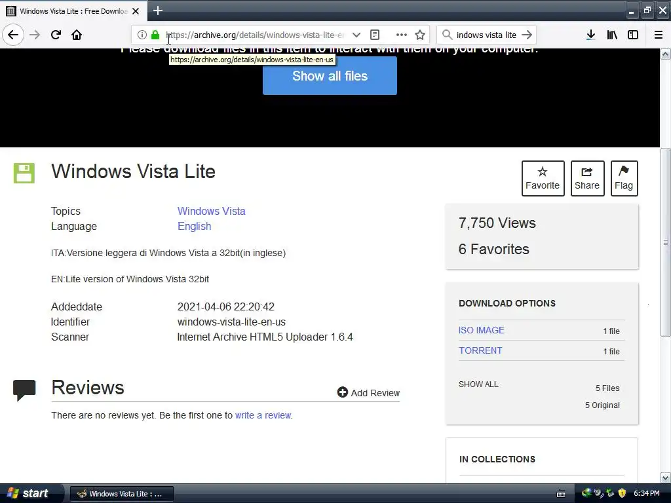Click the scrollbar up arrow
The height and width of the screenshot is (503, 671).
[x=666, y=54]
